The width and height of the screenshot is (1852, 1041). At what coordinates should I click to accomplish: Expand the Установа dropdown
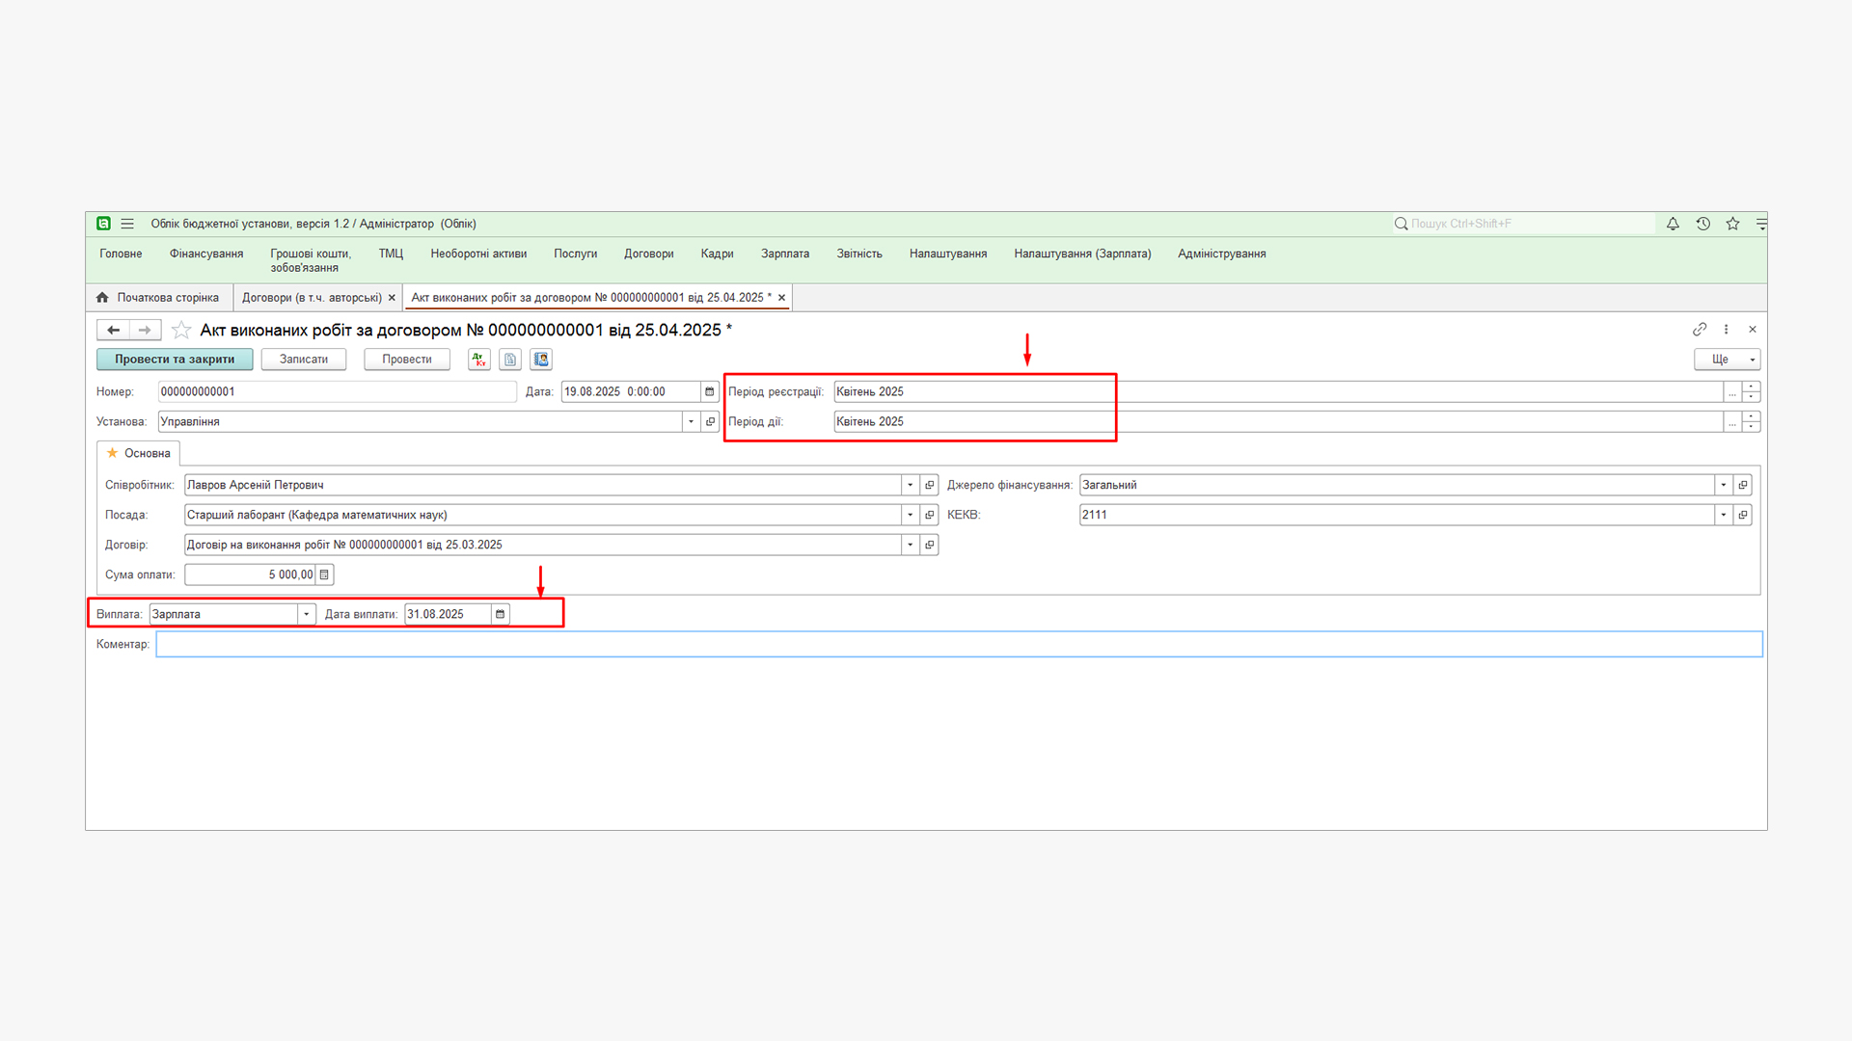coord(691,422)
